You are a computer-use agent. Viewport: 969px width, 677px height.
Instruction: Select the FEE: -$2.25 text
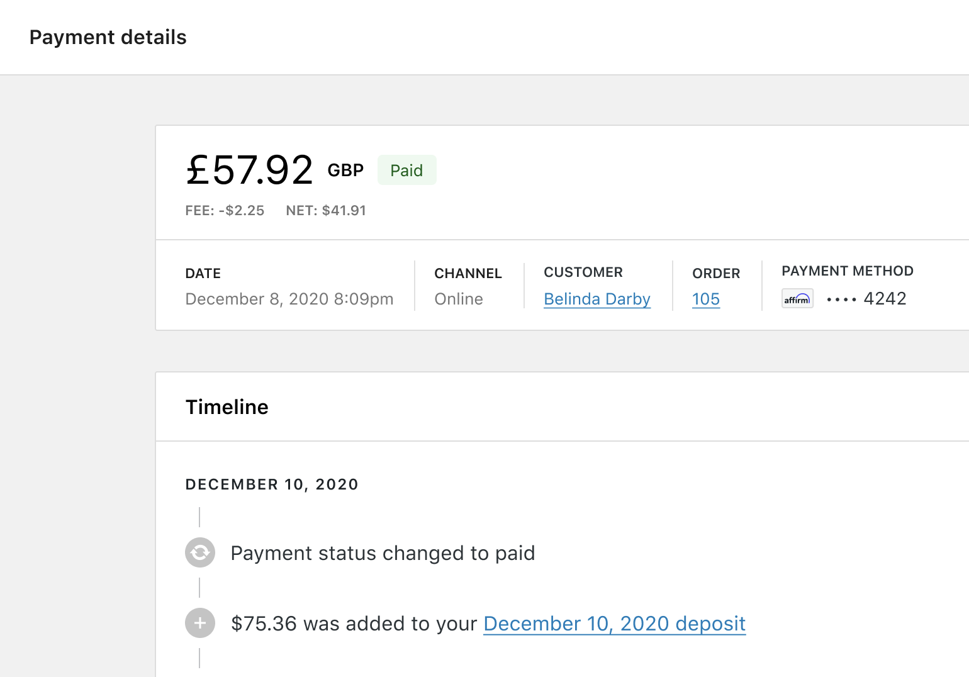pos(225,210)
